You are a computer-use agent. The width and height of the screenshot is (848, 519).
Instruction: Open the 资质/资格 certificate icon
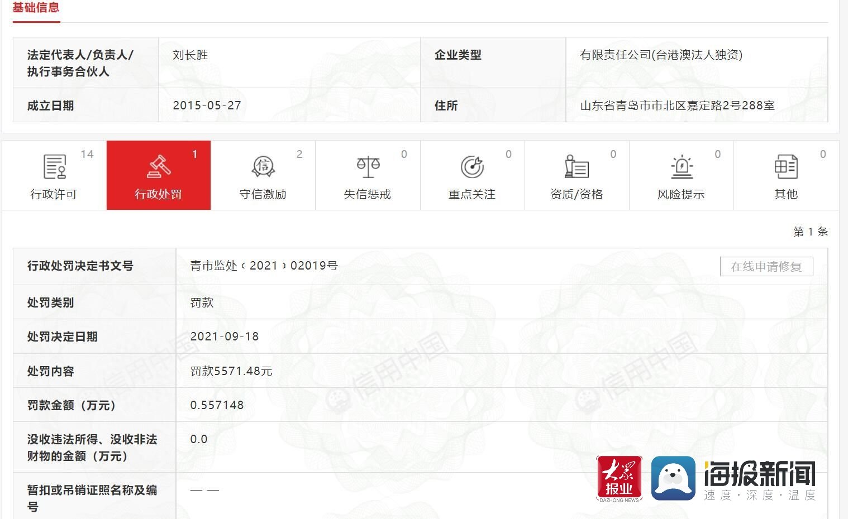pyautogui.click(x=577, y=166)
